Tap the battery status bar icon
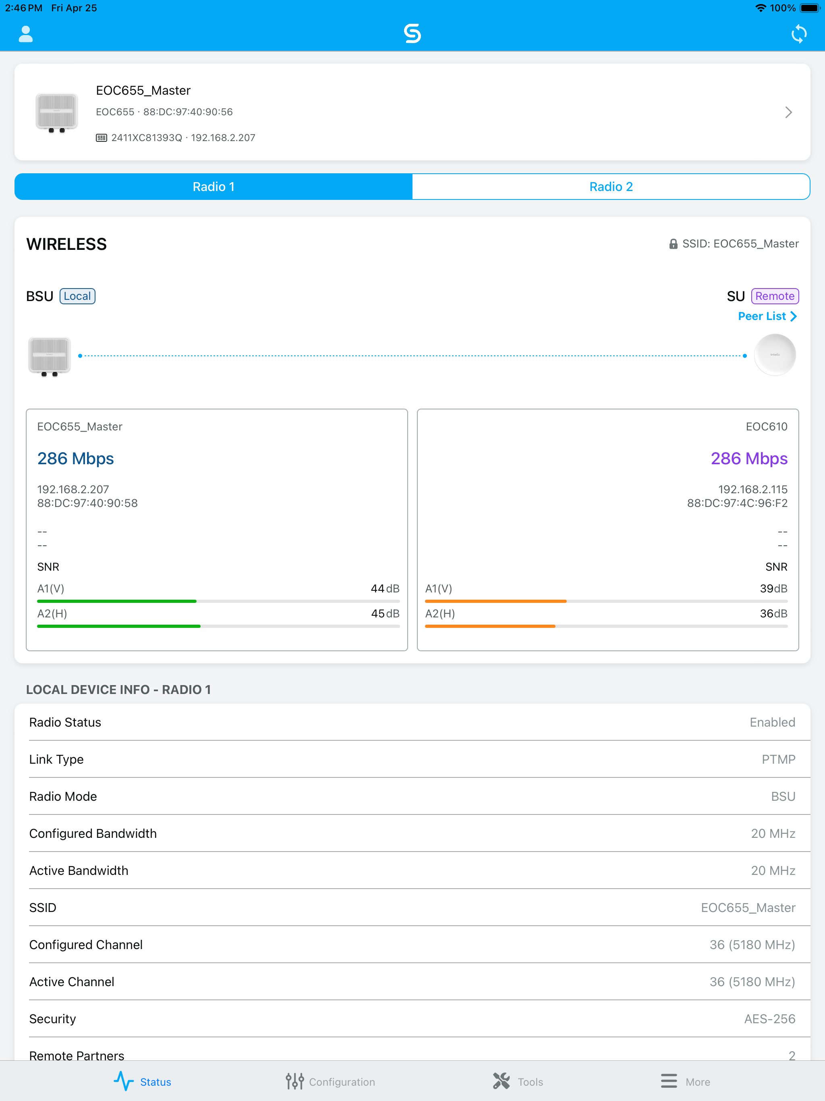 click(810, 8)
